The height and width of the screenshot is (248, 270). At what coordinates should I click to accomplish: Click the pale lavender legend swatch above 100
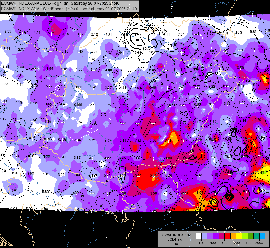click(x=204, y=236)
